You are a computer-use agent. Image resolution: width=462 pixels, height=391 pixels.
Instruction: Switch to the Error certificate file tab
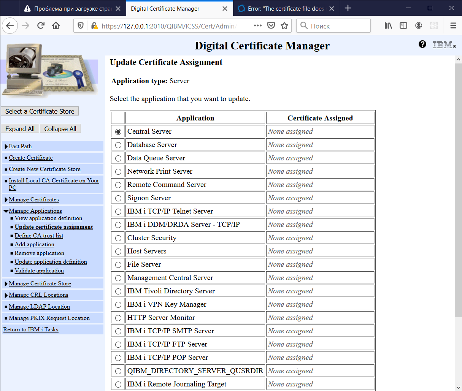286,8
